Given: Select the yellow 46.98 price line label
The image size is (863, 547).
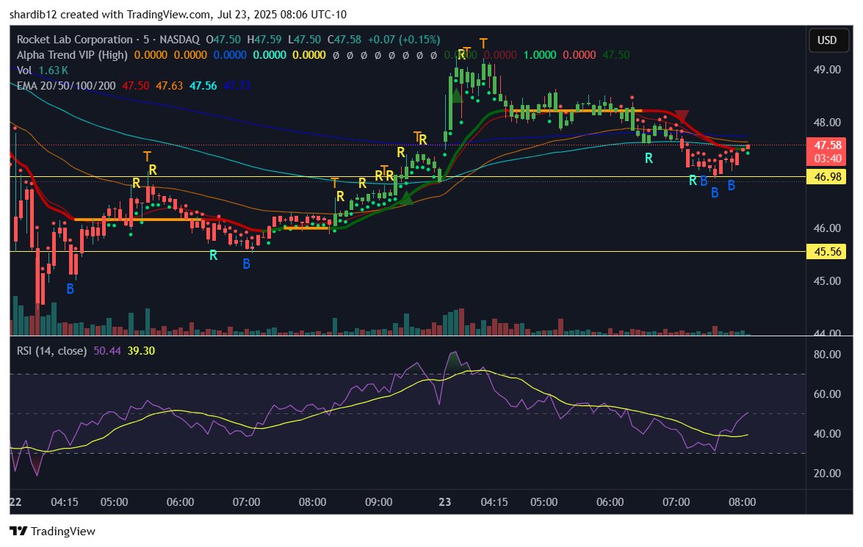Looking at the screenshot, I should [x=826, y=177].
